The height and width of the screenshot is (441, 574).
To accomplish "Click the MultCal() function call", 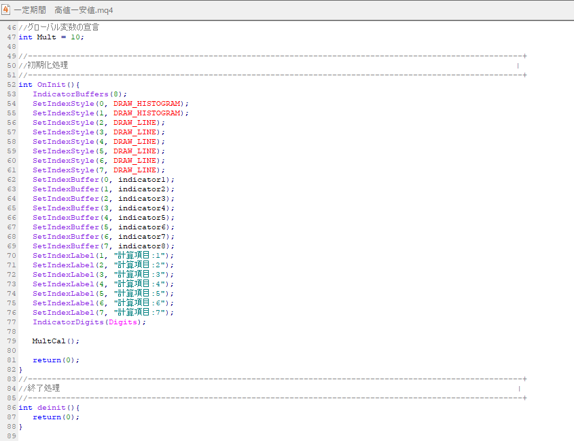I will point(56,341).
